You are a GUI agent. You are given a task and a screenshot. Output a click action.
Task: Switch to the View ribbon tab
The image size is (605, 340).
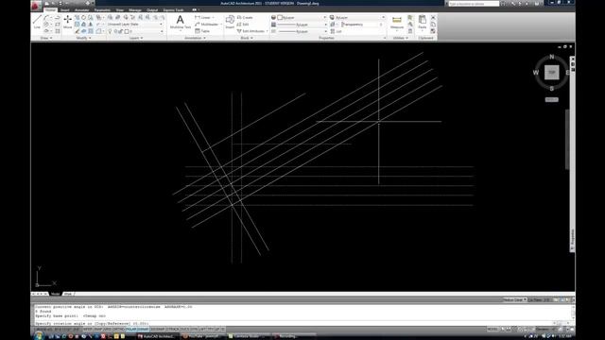click(120, 10)
